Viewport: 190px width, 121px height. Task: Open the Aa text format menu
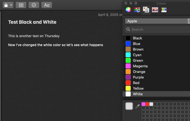pyautogui.click(x=46, y=5)
